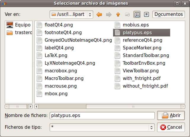190x137 pixels.
Task: Click the sidebar scroll right arrow
Action: pyautogui.click(x=30, y=106)
